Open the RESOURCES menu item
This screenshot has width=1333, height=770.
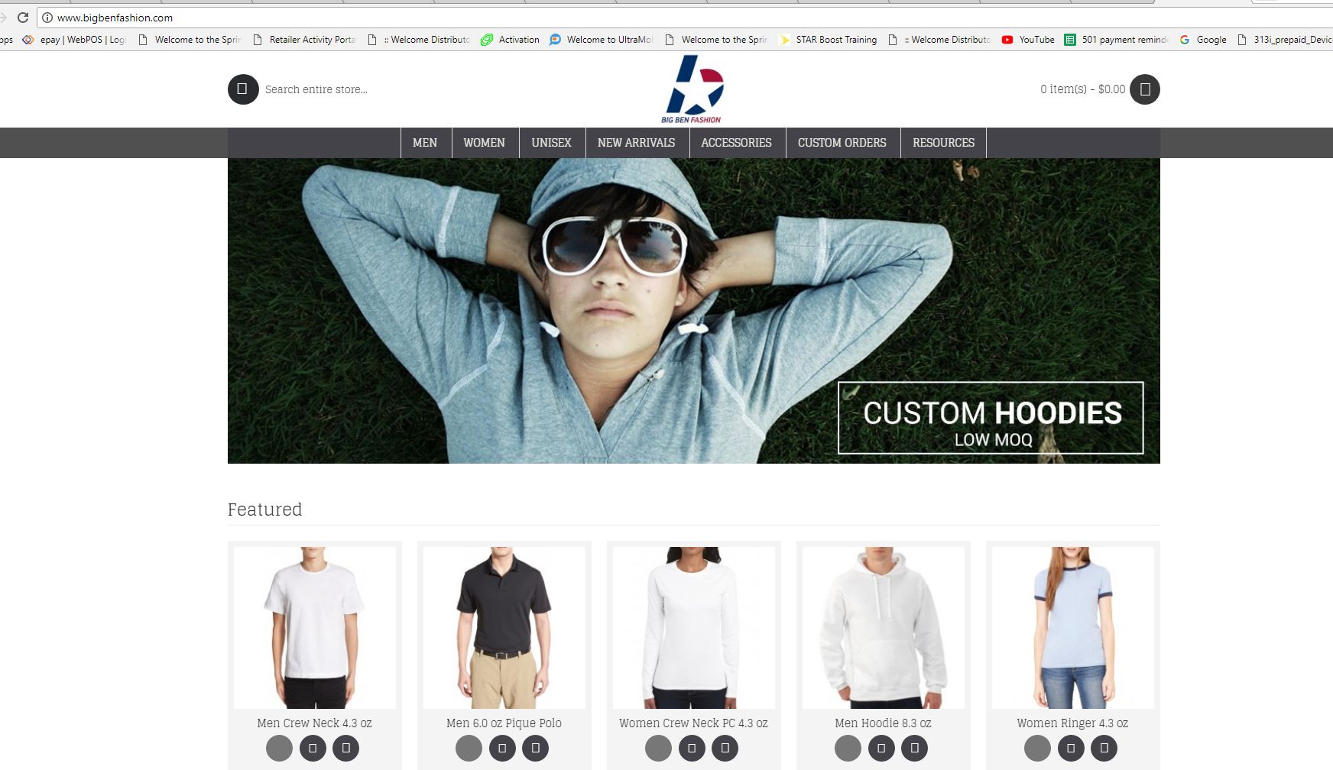point(943,143)
